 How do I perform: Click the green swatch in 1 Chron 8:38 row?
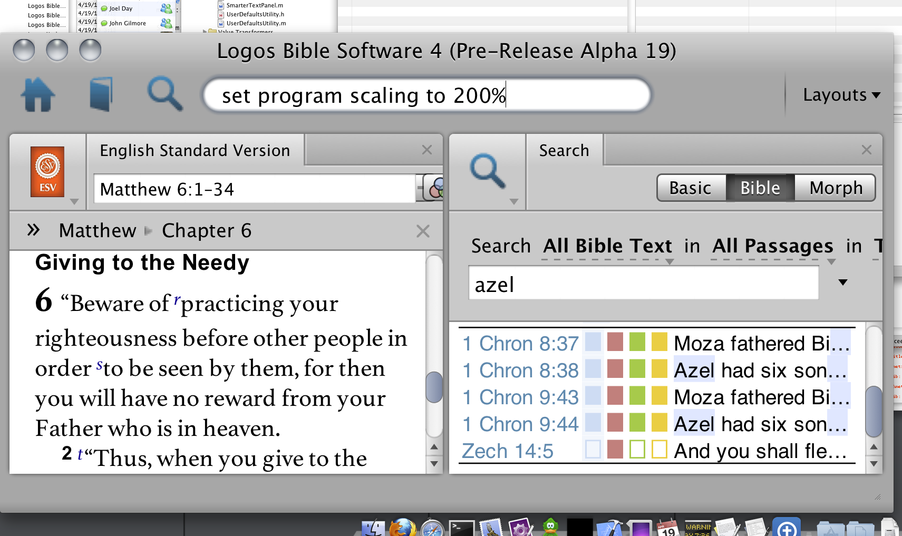[x=637, y=368]
